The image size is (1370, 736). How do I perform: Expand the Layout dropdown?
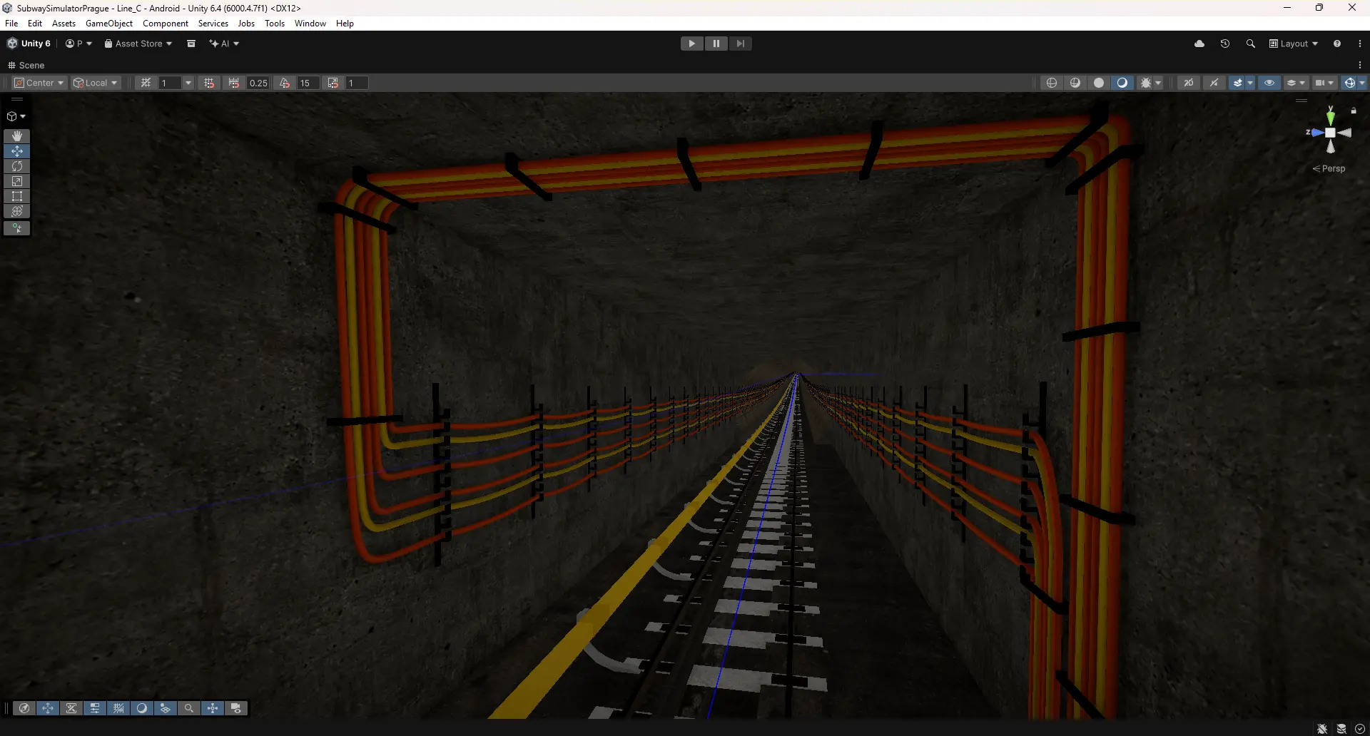pyautogui.click(x=1294, y=44)
